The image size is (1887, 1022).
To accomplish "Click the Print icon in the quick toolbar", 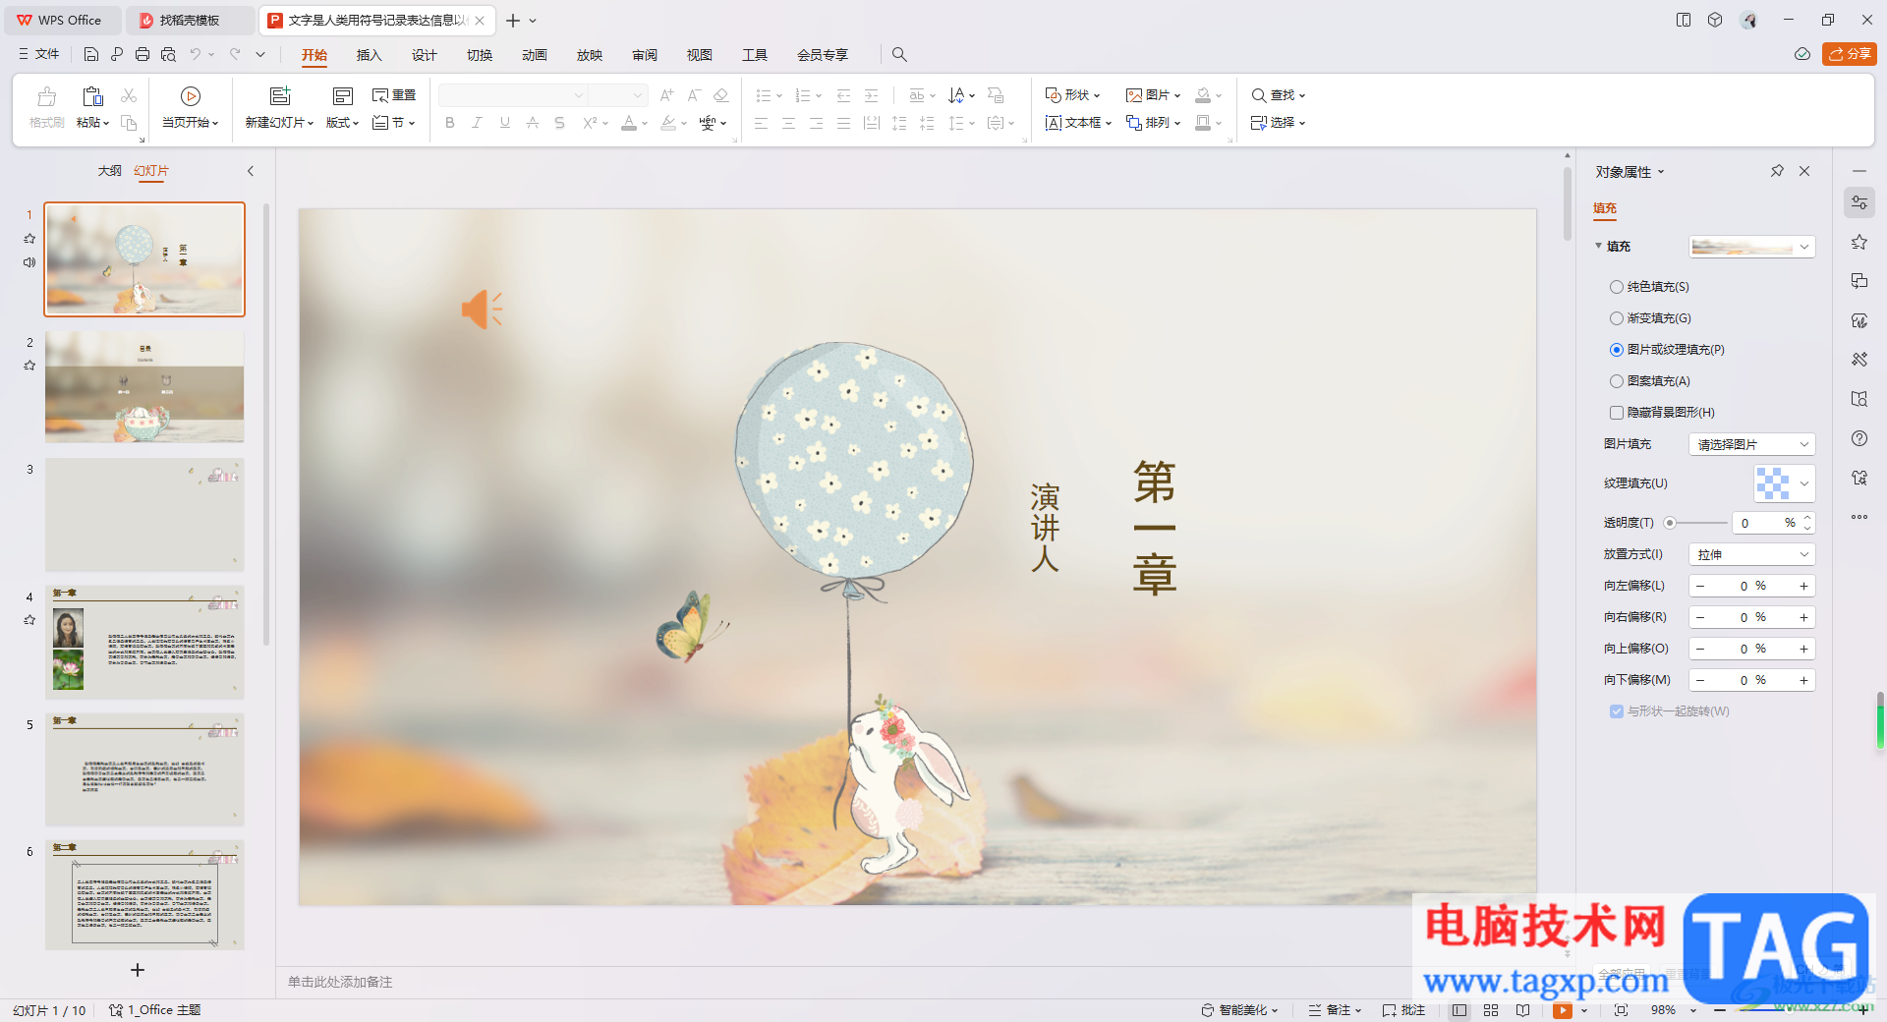I will click(143, 55).
